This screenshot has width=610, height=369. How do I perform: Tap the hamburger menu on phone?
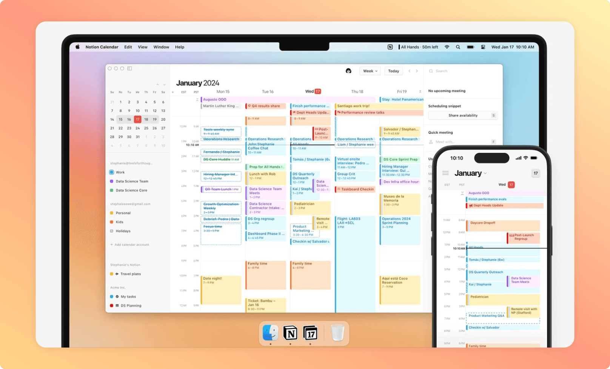pos(445,173)
